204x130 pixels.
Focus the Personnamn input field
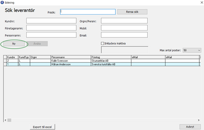51,35
